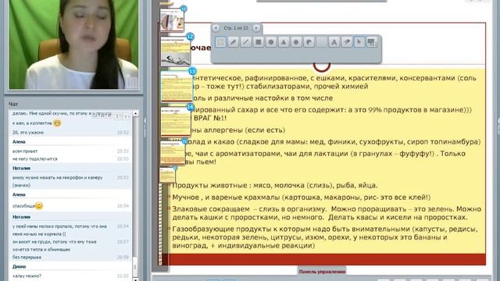Screen dimensions: 500x281
Task: Click slide line 'Продукты животные : мясо, молочка'
Action: [275, 186]
